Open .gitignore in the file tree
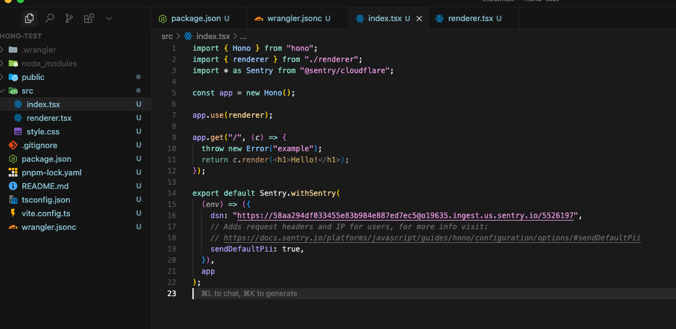676x329 pixels. pyautogui.click(x=76, y=146)
